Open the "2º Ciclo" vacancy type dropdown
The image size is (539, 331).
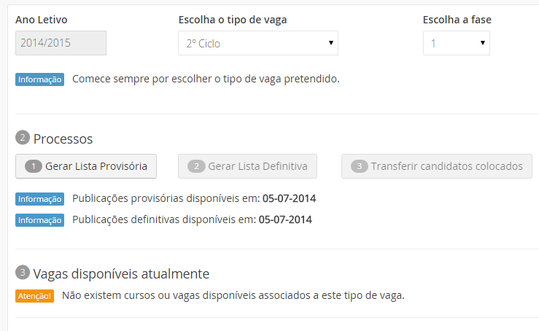(258, 44)
